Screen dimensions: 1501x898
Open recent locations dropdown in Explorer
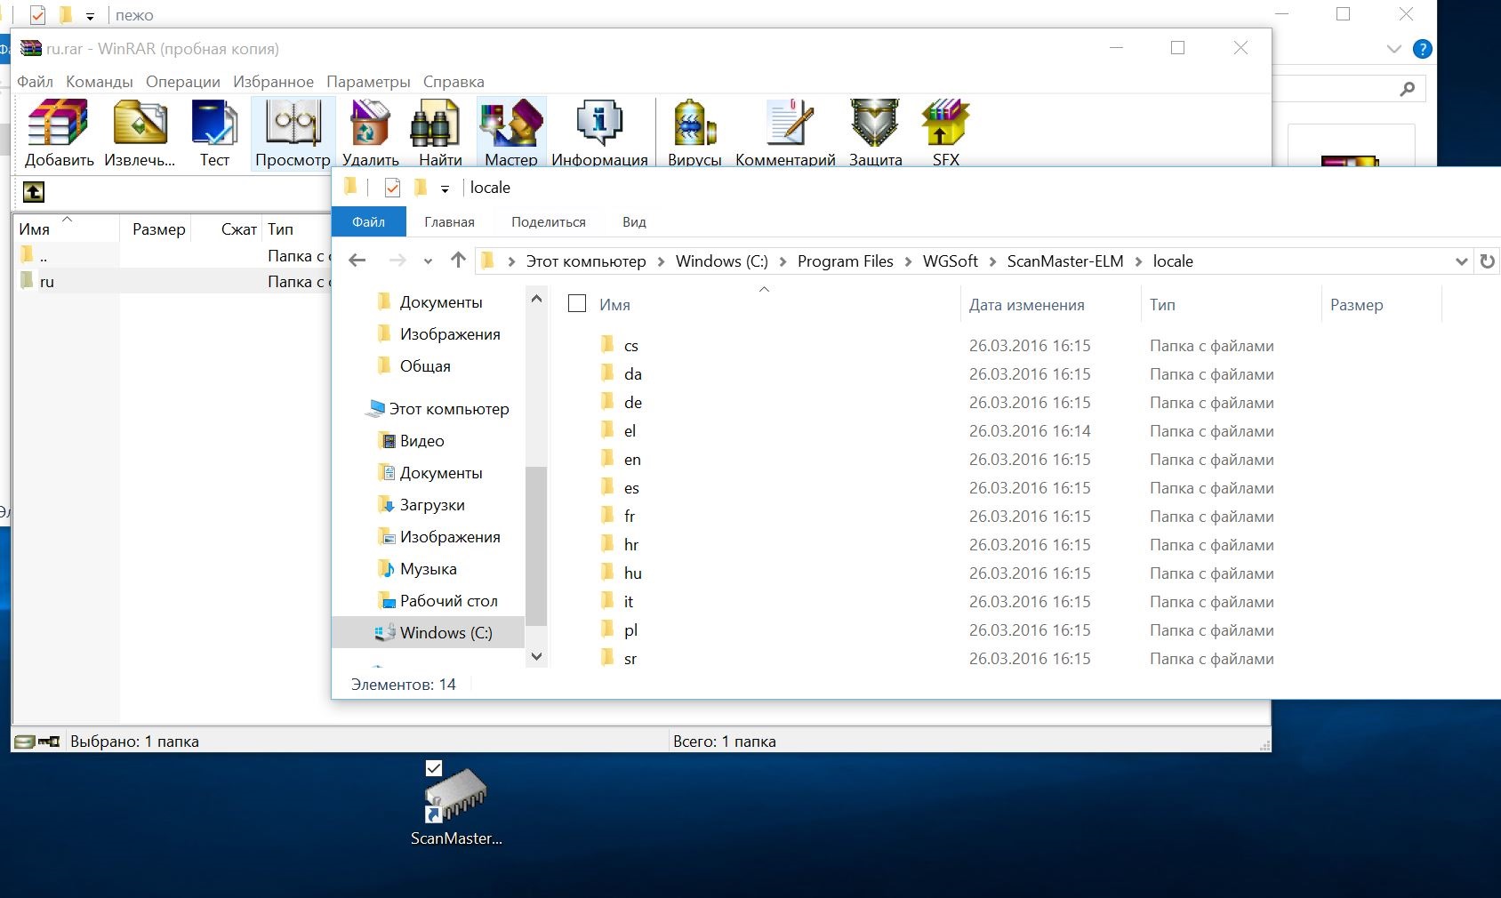428,261
